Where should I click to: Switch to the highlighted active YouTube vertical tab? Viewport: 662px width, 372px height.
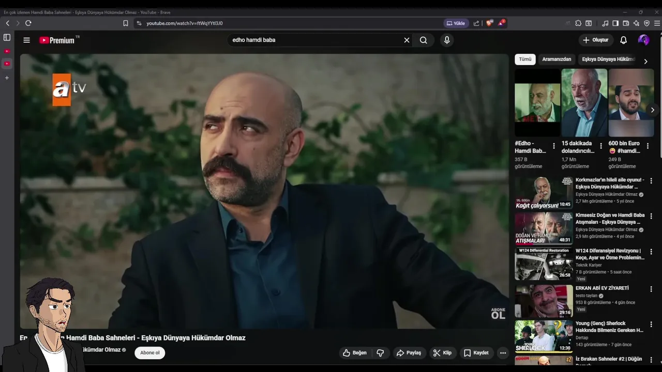coord(7,64)
